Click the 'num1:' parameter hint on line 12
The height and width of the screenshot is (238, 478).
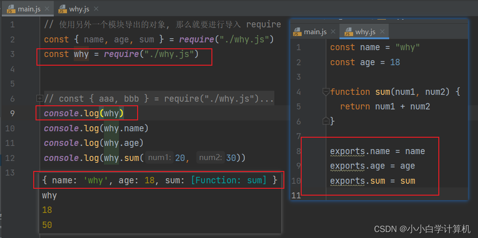click(159, 158)
